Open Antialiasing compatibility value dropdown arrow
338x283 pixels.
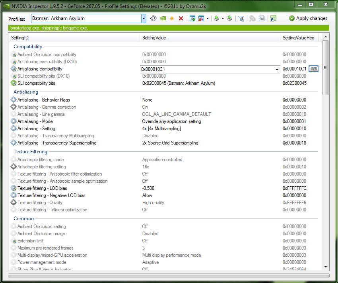point(277,69)
